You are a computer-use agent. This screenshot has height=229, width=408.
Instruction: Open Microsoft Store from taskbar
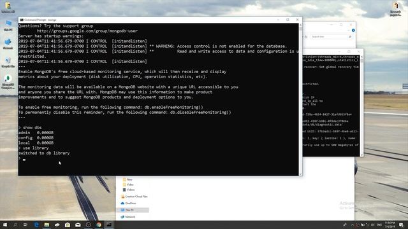68,225
